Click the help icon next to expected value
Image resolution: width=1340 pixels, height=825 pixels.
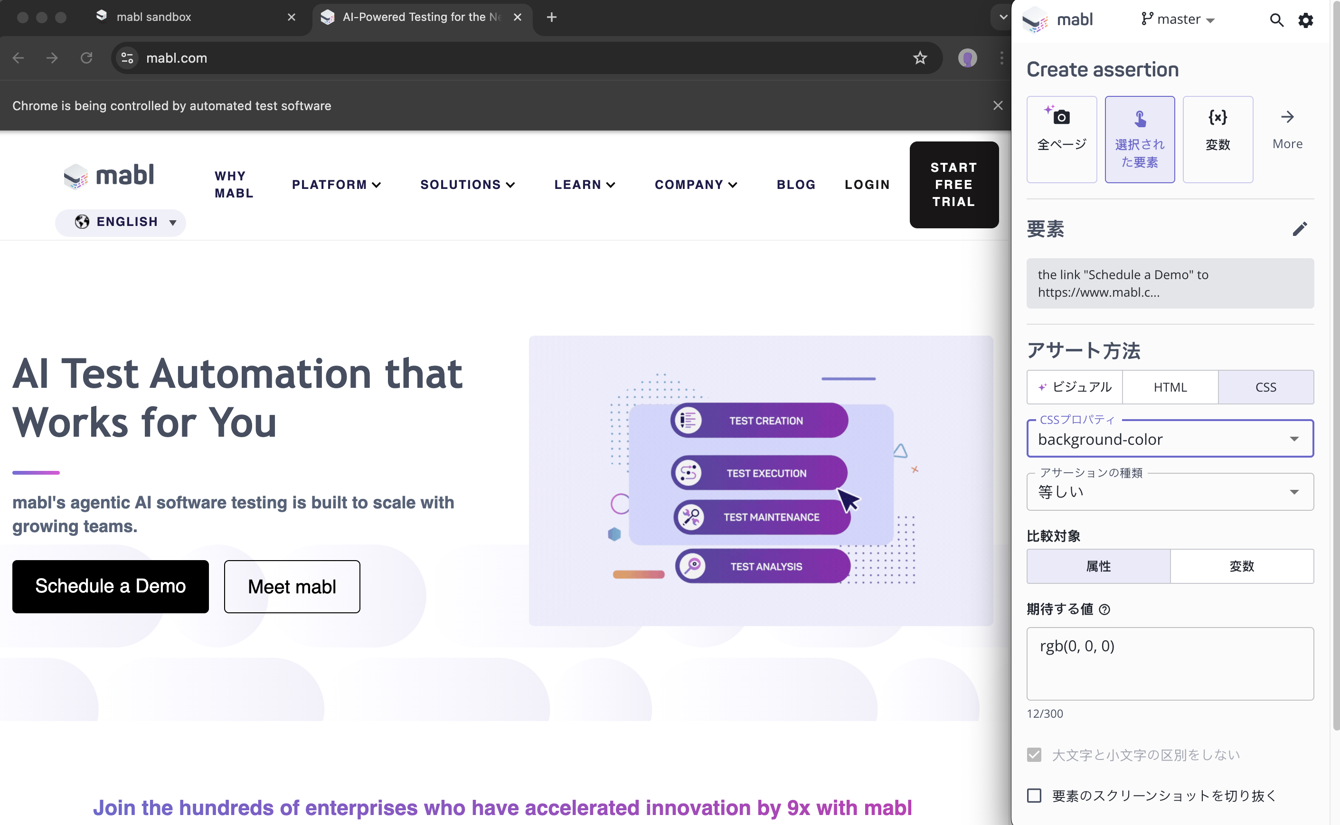click(1104, 609)
